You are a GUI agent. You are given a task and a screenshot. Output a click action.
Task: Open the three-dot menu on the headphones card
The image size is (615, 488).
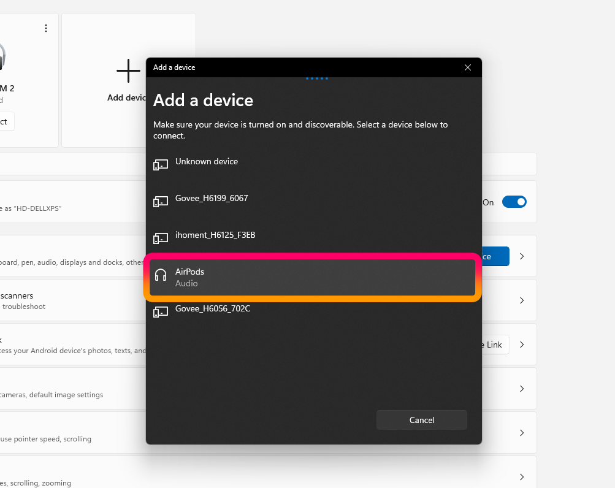[46, 28]
